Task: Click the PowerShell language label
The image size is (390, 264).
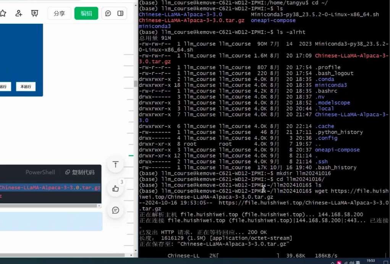Action: [x=40, y=172]
